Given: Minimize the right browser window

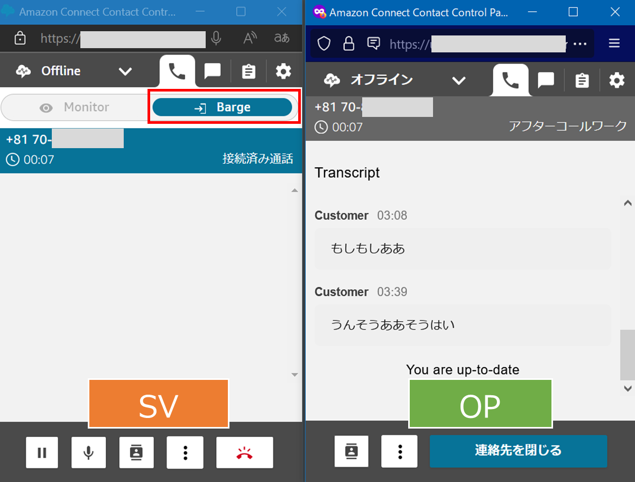Looking at the screenshot, I should click(532, 12).
